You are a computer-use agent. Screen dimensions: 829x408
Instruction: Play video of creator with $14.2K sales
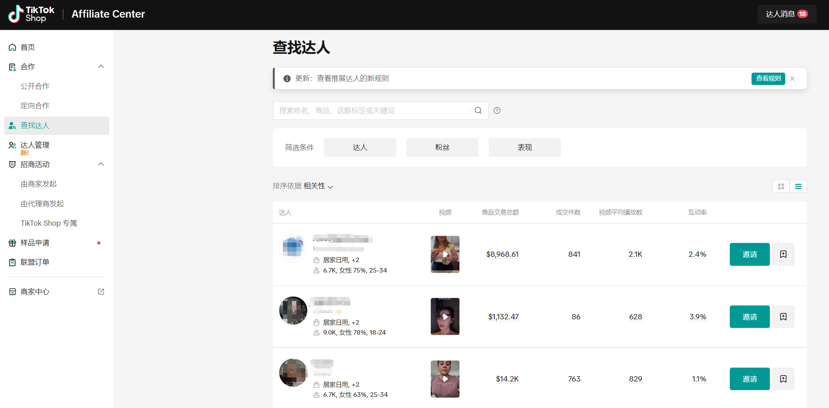[445, 379]
